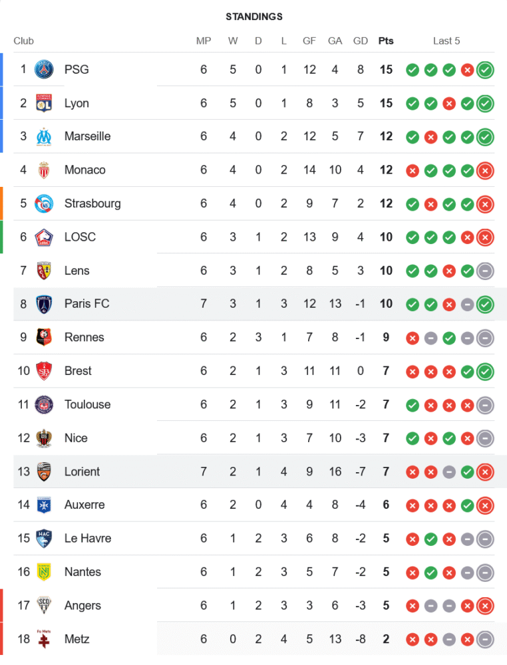Click the Marseille club logo
The width and height of the screenshot is (507, 665).
[x=44, y=136]
